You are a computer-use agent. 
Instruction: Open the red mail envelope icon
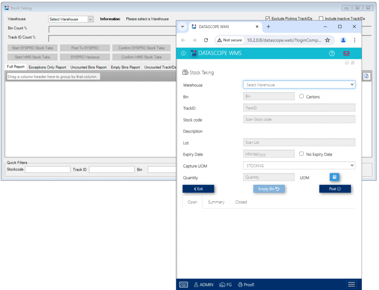click(346, 53)
